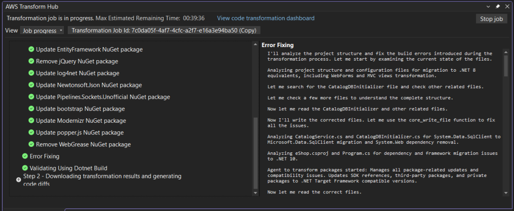Click log line 'Let me search for the CatalogDBInitializer file'
Image resolution: width=514 pixels, height=211 pixels.
(375, 87)
